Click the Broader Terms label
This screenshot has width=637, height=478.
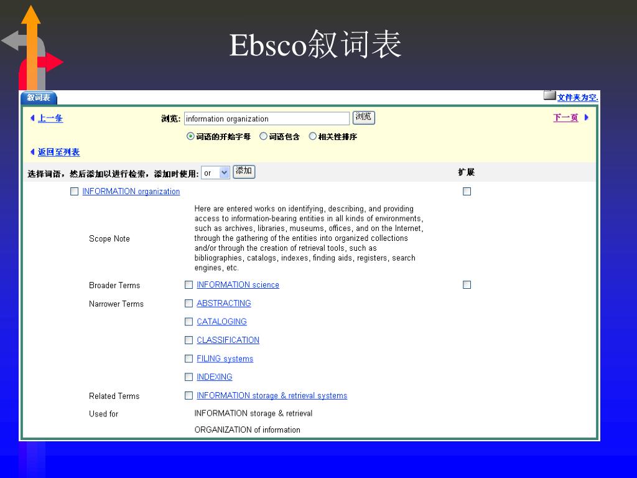(114, 285)
